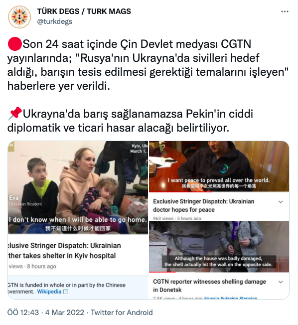Click the red circle emoji in tweet
The image size is (298, 325).
coord(15,44)
